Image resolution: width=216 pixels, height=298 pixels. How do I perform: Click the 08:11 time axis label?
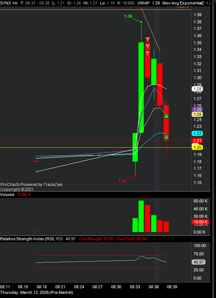coord(5,287)
